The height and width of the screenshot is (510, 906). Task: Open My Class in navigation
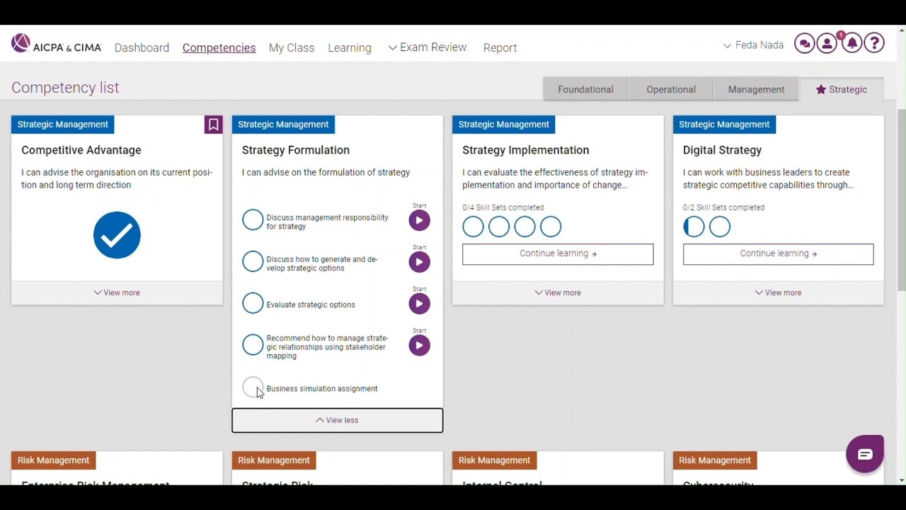(x=292, y=47)
